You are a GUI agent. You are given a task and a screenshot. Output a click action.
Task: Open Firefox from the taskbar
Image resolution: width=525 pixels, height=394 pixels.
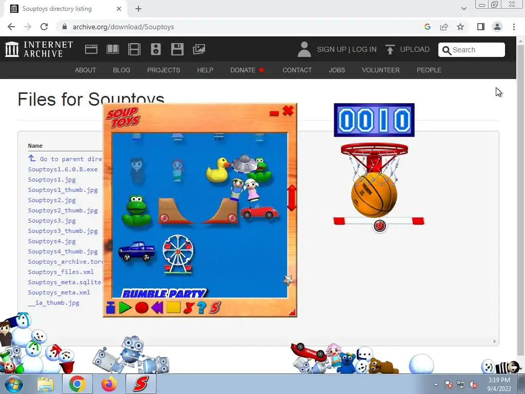click(109, 384)
